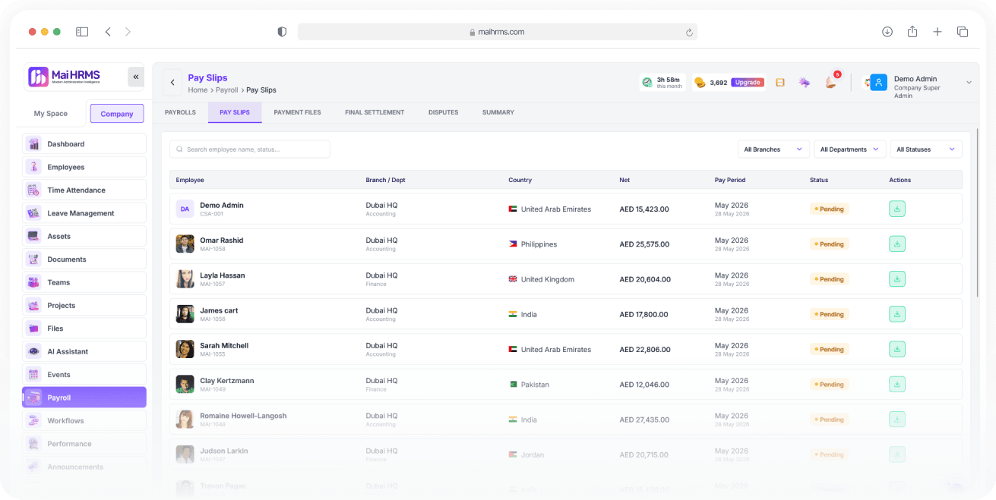The image size is (996, 500).
Task: Go back using the Pay Slips back arrow
Action: point(172,83)
